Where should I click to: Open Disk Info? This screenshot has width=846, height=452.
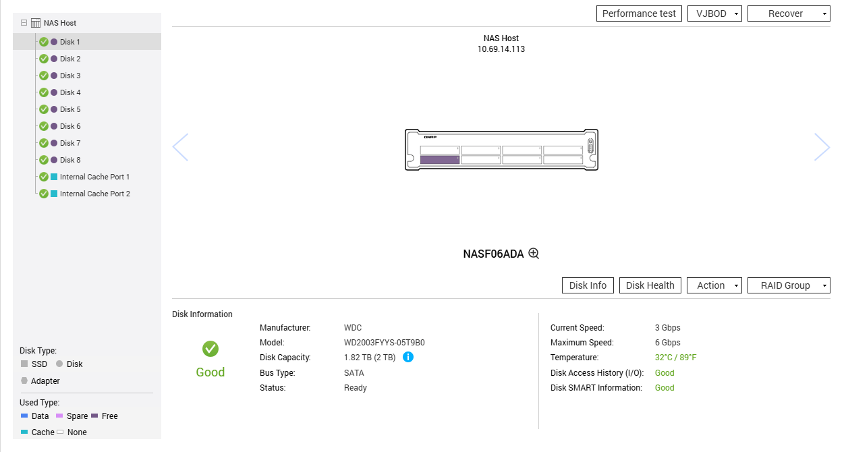[x=588, y=285]
